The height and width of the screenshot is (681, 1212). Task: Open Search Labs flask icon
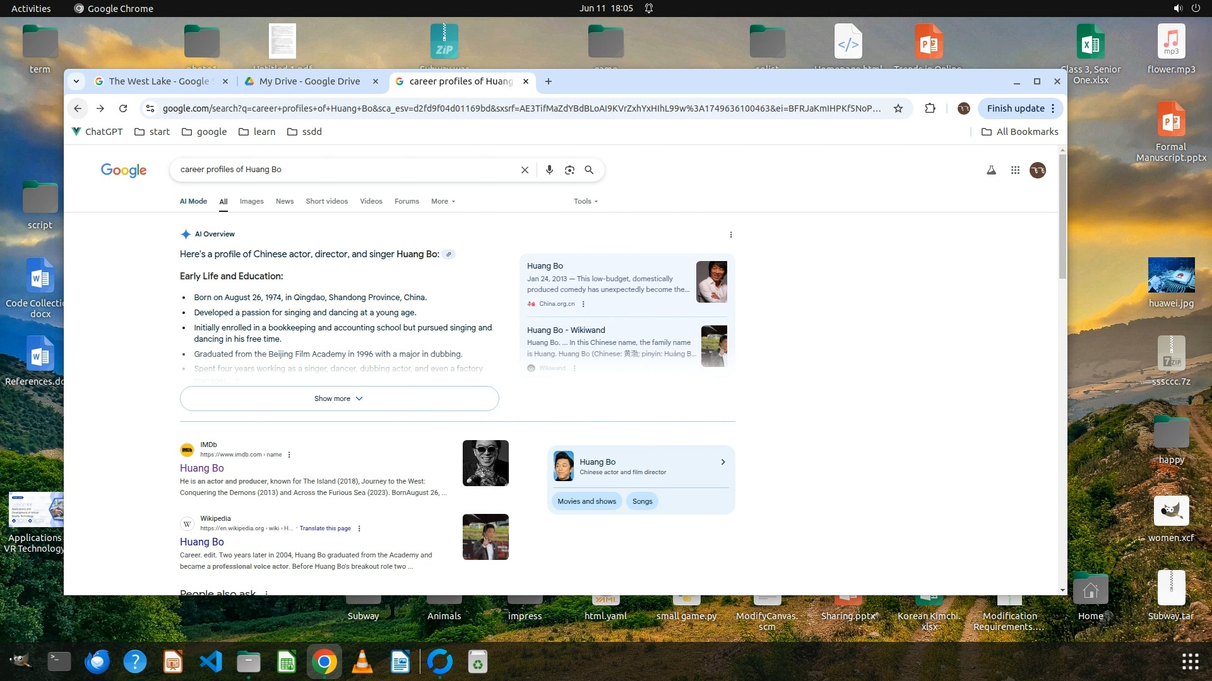tap(991, 170)
